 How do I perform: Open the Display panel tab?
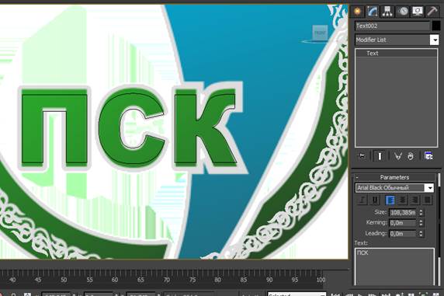pyautogui.click(x=418, y=12)
